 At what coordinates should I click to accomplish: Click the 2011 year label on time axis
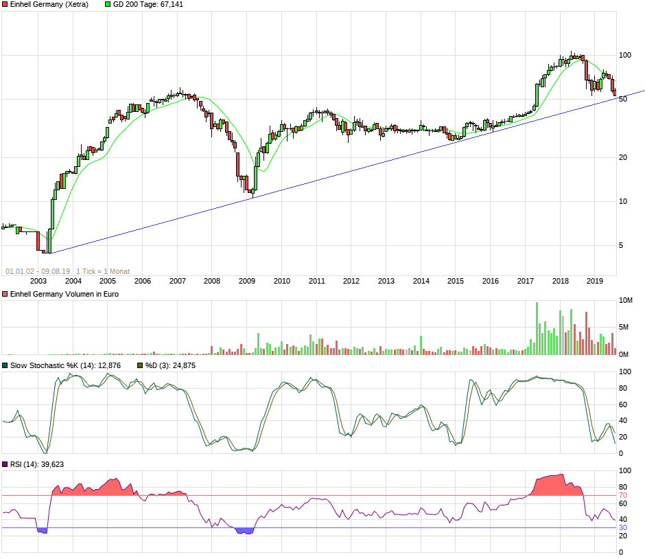click(317, 281)
